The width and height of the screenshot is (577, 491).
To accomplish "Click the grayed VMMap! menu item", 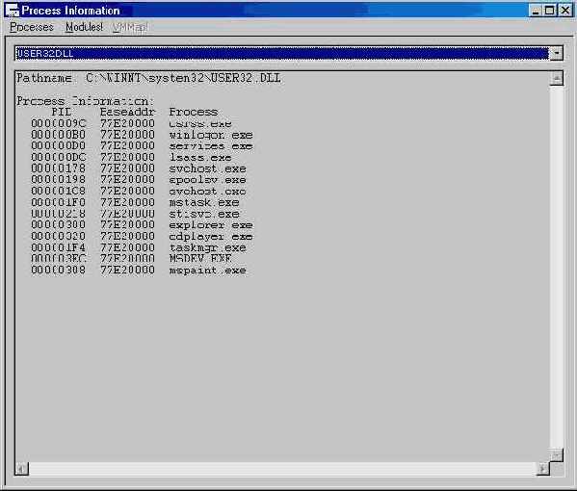I will pyautogui.click(x=130, y=27).
